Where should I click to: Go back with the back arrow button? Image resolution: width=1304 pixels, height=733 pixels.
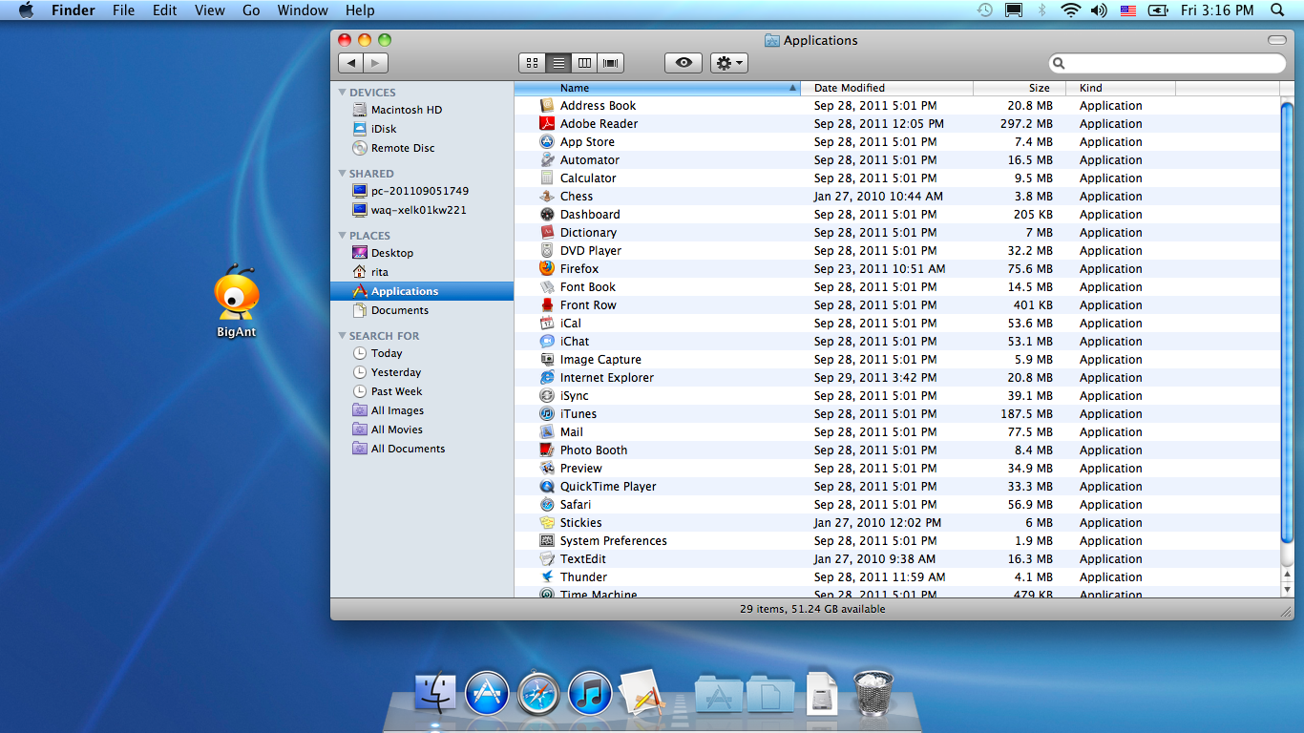click(351, 63)
